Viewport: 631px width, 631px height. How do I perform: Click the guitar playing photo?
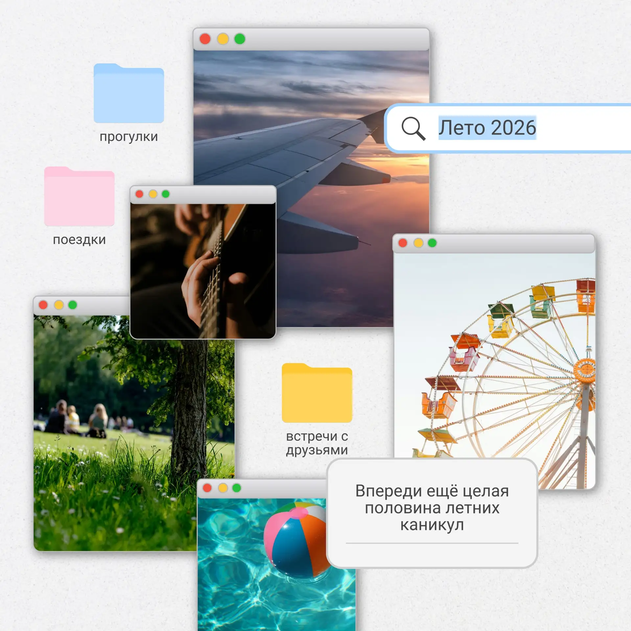click(203, 271)
